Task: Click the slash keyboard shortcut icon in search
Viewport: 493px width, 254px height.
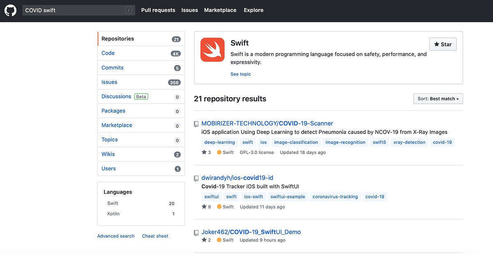Action: 128,9
